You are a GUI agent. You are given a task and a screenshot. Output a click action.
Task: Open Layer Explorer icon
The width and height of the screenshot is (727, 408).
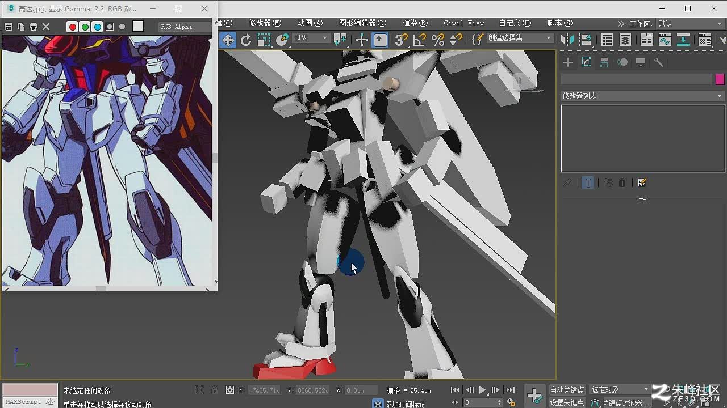point(625,40)
